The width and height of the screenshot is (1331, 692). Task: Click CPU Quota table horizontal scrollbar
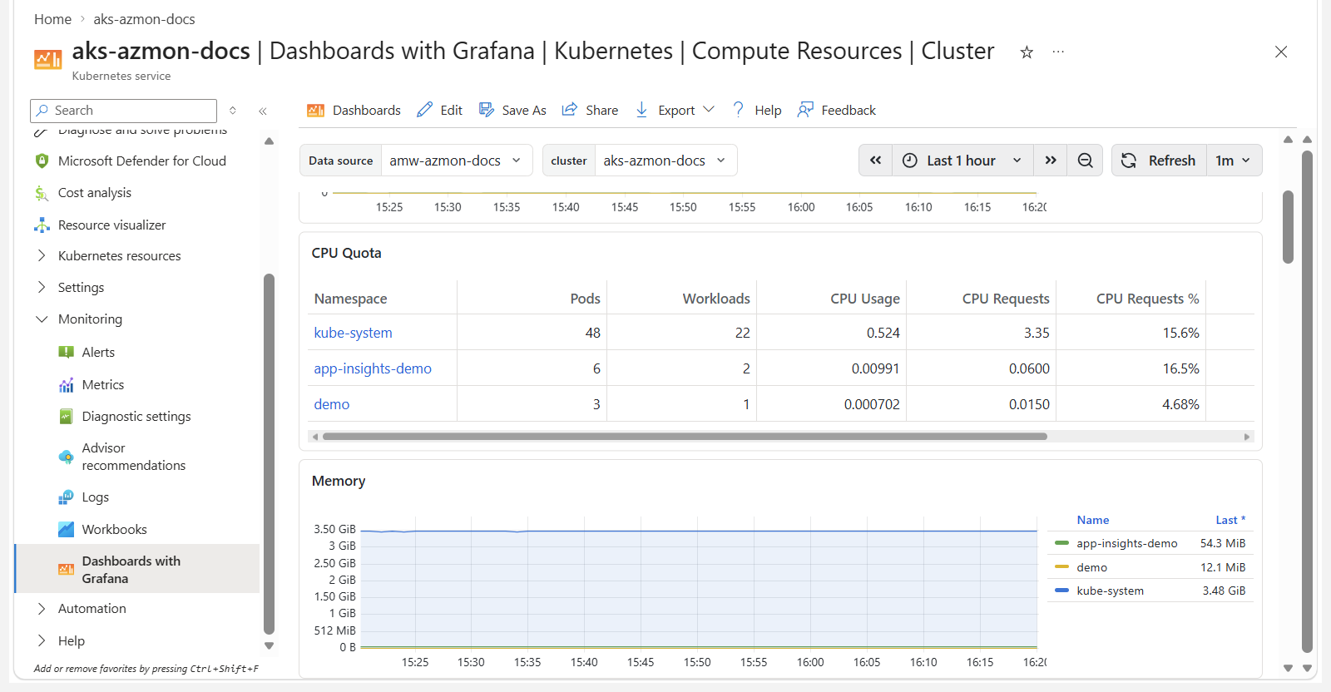(x=685, y=437)
